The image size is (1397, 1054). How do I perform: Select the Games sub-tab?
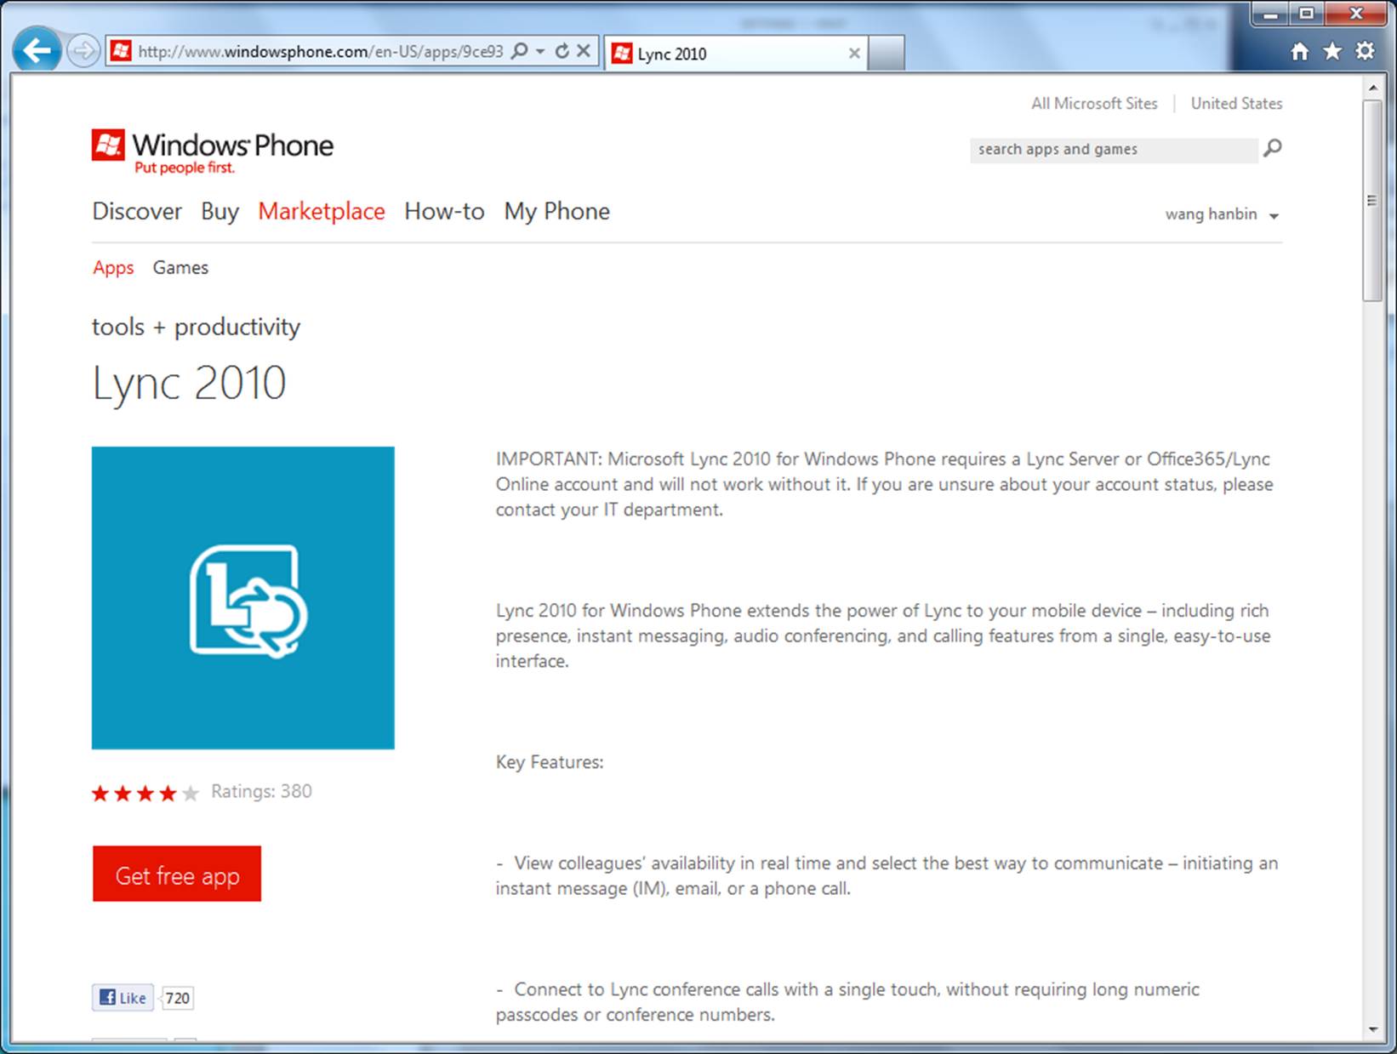(x=180, y=268)
